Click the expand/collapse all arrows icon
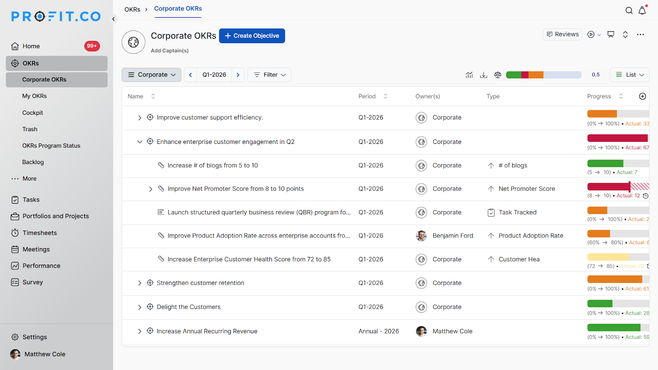658x370 pixels. click(625, 35)
